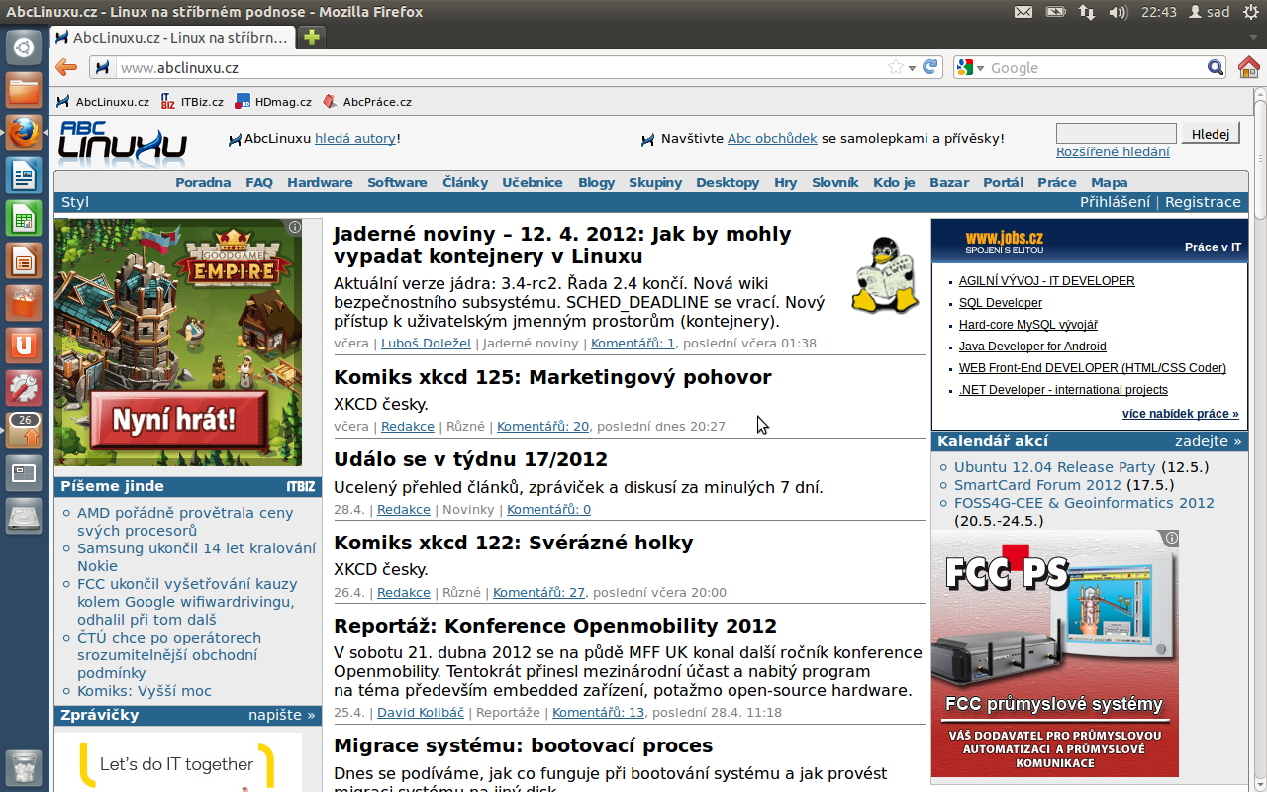Open 'hledá autory' link
Image resolution: width=1267 pixels, height=792 pixels.
coord(355,139)
